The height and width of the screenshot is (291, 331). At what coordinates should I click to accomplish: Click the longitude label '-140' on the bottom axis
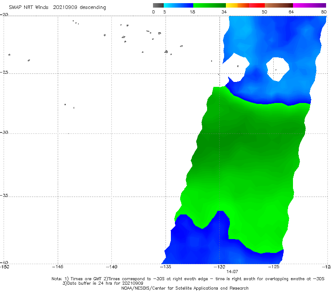pos(111,267)
